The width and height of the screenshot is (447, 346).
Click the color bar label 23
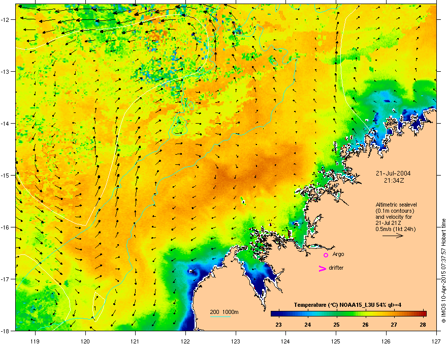[278, 325]
